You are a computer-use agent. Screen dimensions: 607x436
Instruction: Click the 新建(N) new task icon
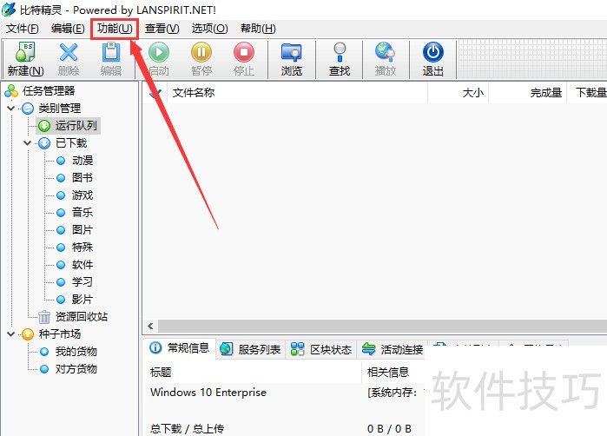pyautogui.click(x=25, y=52)
